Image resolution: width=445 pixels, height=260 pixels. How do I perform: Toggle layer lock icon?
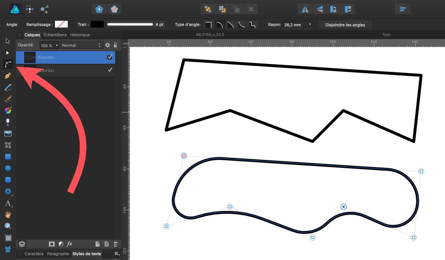(x=116, y=45)
